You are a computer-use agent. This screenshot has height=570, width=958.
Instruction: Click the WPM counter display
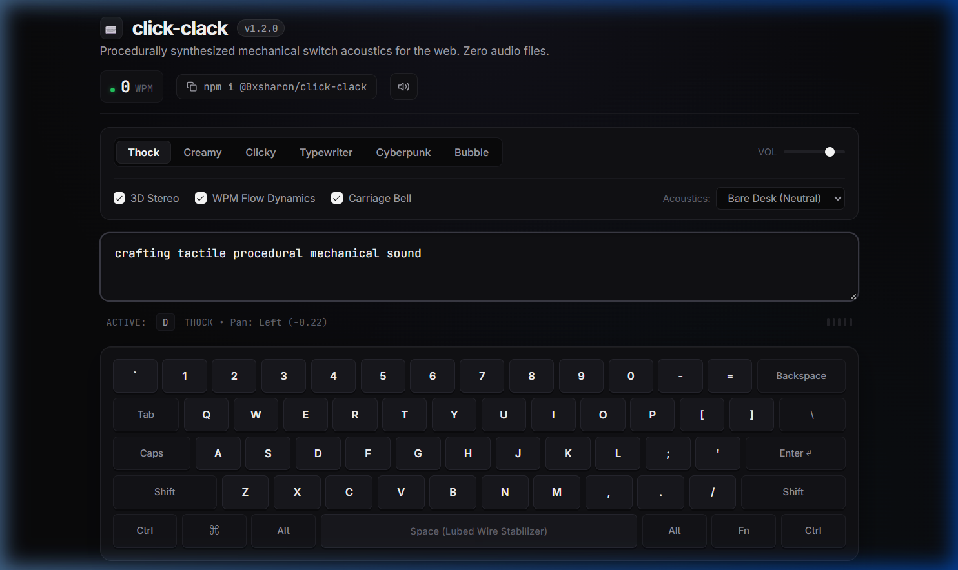[132, 86]
